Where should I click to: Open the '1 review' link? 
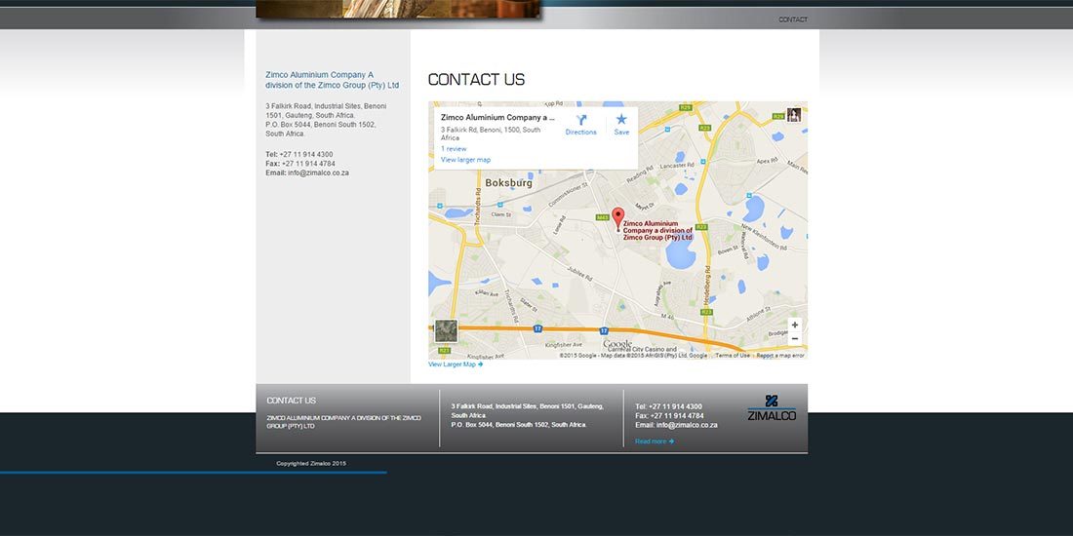click(454, 149)
